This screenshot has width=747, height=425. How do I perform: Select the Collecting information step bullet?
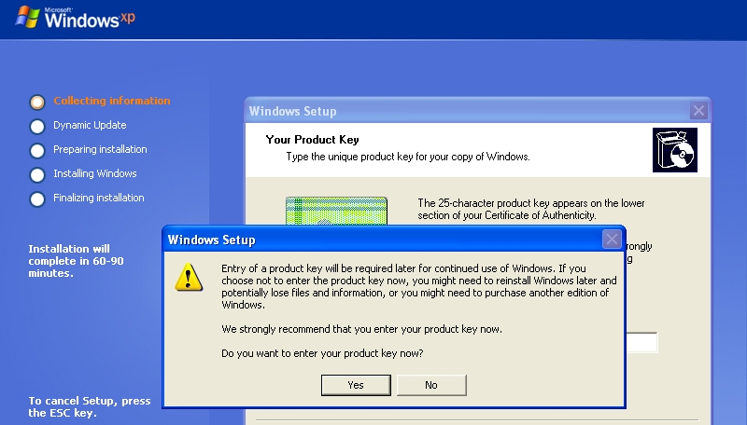(37, 102)
